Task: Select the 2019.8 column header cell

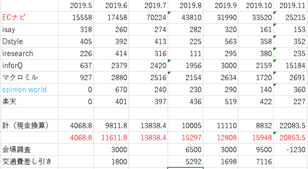Action: click(x=185, y=6)
